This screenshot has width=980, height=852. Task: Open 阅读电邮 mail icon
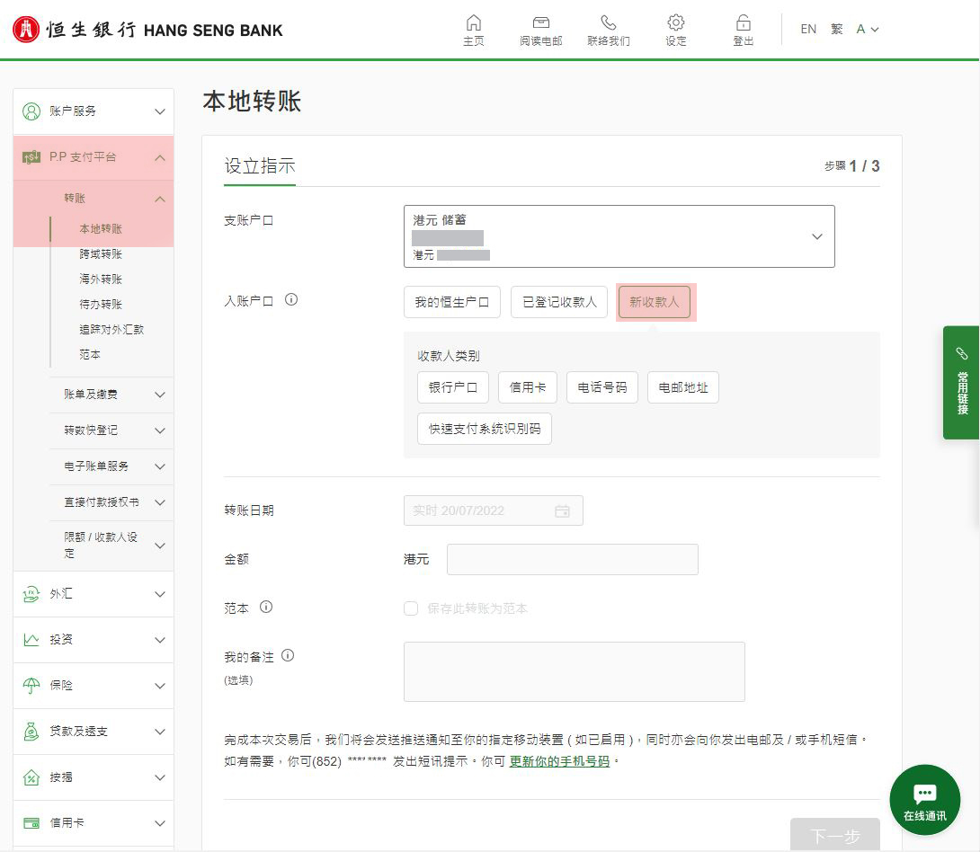pos(540,22)
